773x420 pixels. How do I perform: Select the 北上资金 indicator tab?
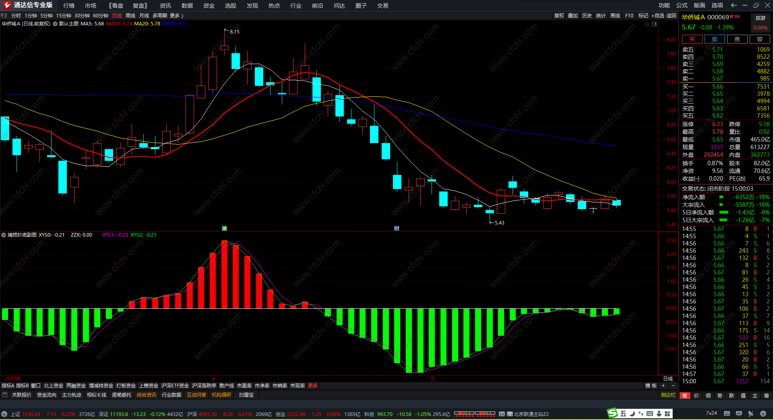(x=54, y=386)
